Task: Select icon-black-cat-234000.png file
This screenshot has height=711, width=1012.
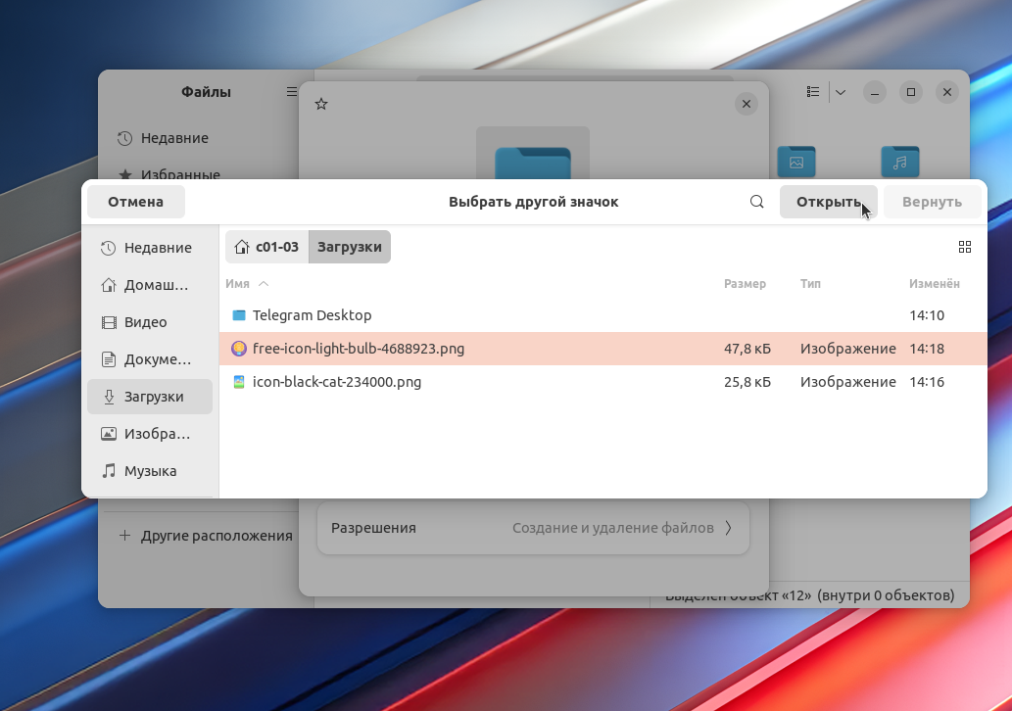Action: (x=336, y=382)
